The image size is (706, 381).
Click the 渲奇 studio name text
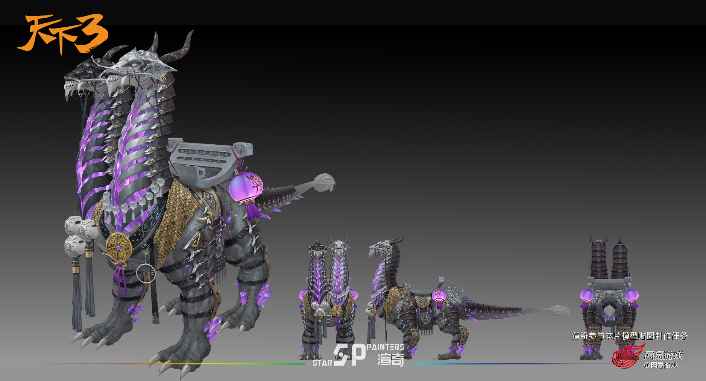tap(391, 360)
